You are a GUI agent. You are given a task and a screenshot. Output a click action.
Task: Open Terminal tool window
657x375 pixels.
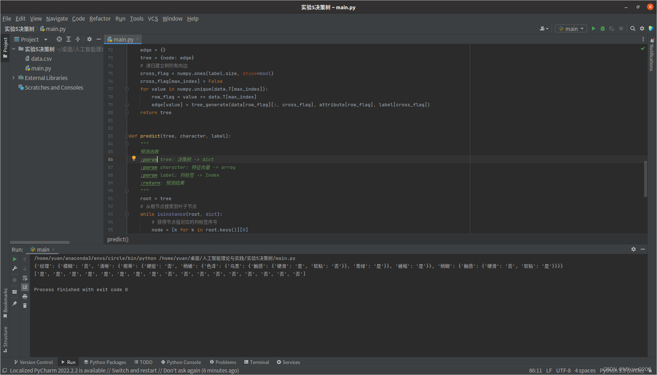point(257,362)
